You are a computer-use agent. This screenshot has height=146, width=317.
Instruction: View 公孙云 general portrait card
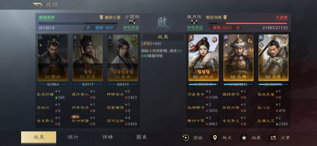[x=203, y=58]
